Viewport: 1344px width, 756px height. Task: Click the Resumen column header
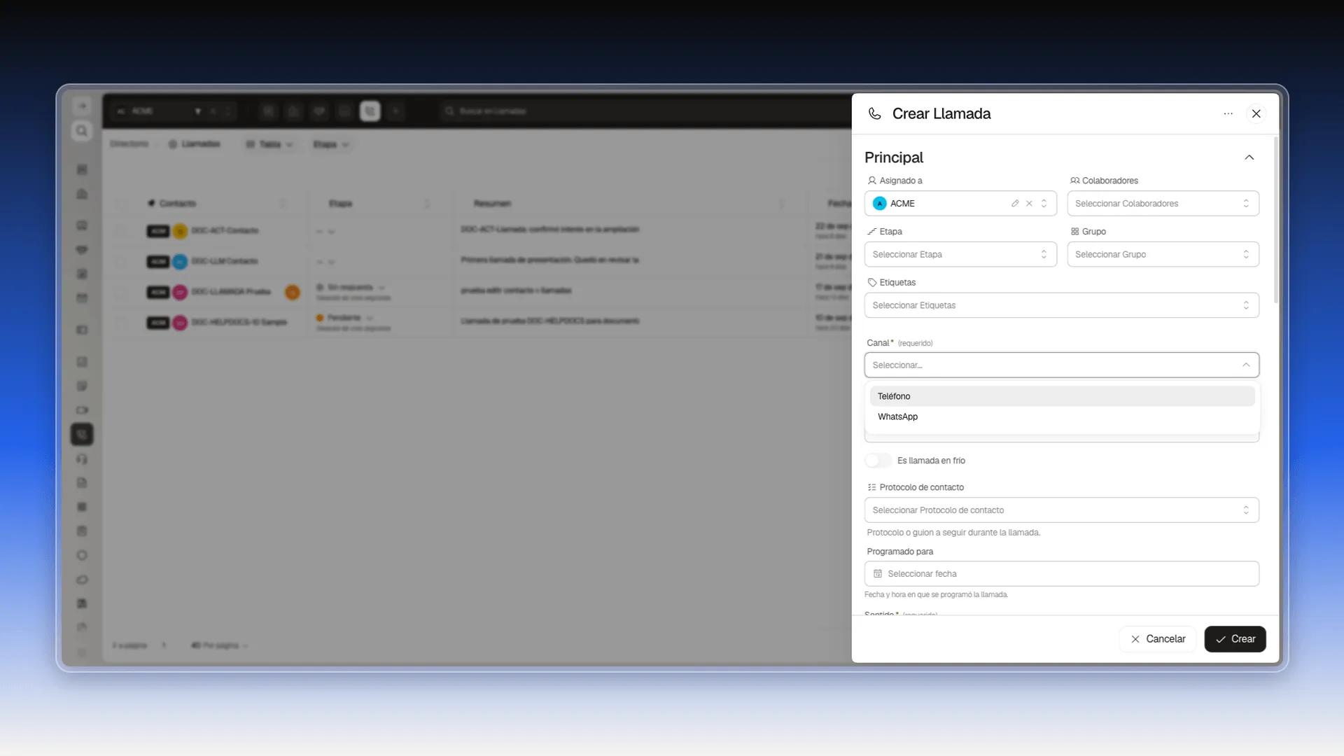492,204
